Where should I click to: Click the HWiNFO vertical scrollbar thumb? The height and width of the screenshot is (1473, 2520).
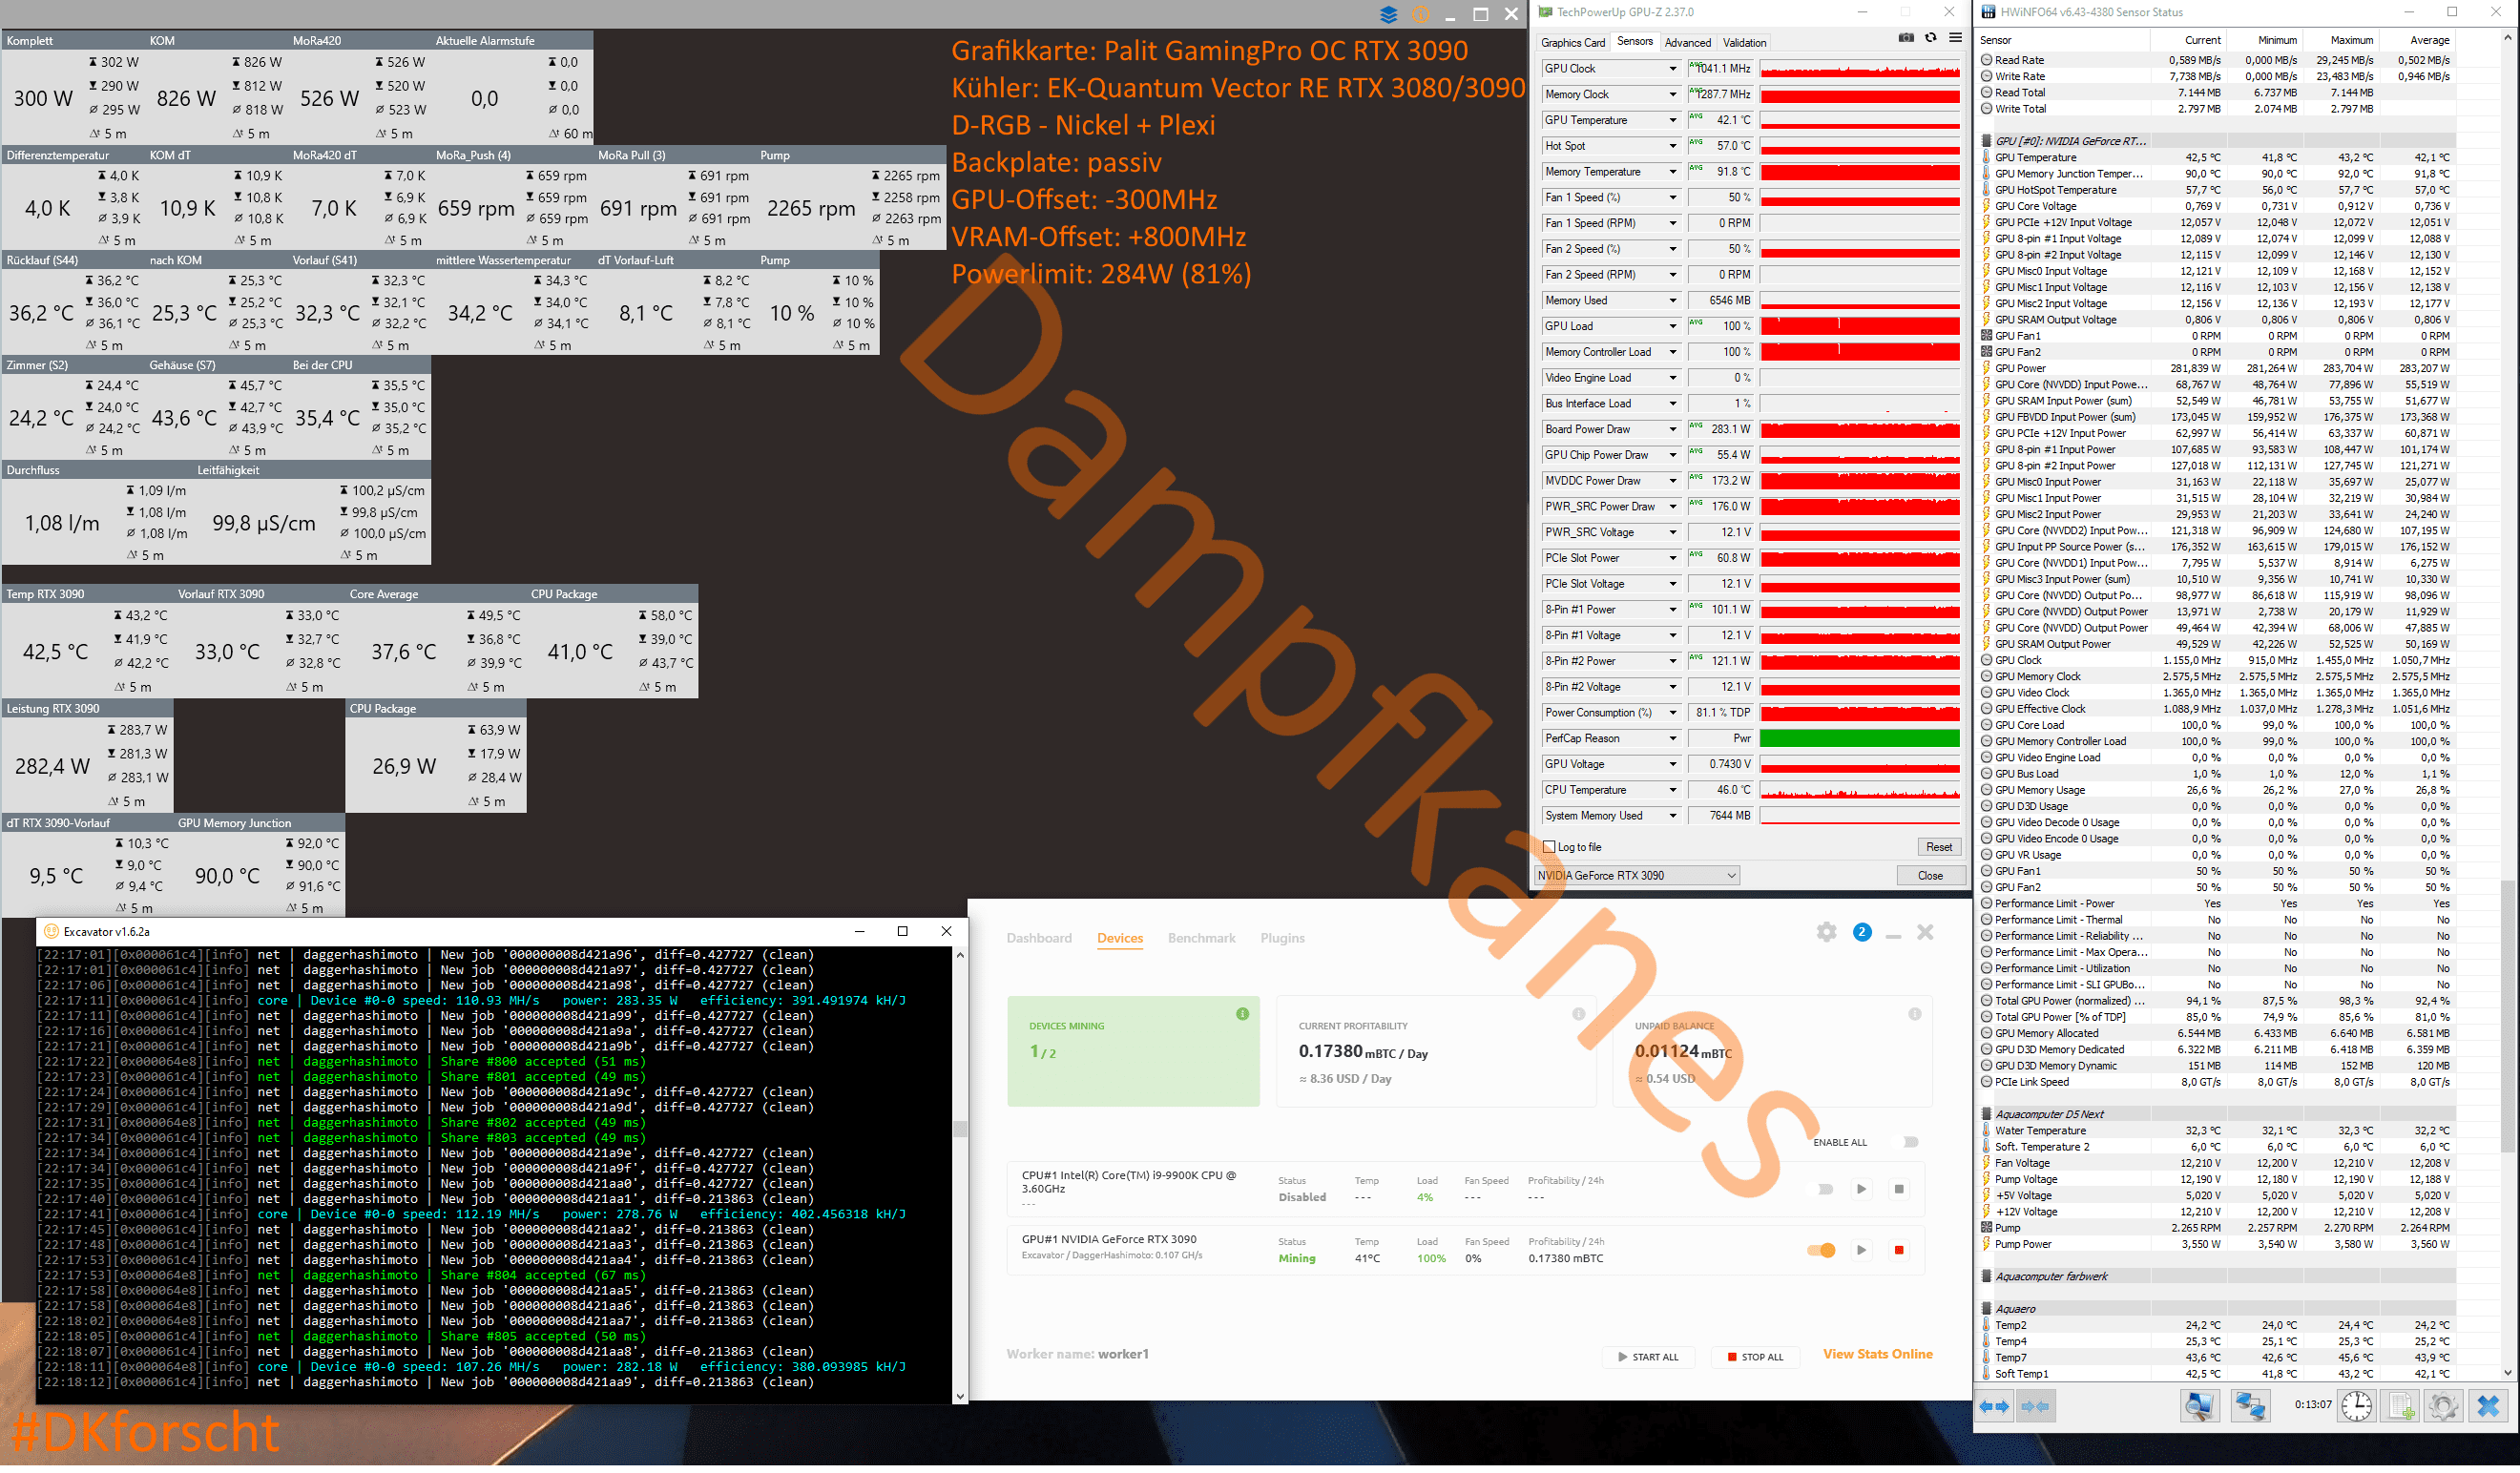2507,1015
